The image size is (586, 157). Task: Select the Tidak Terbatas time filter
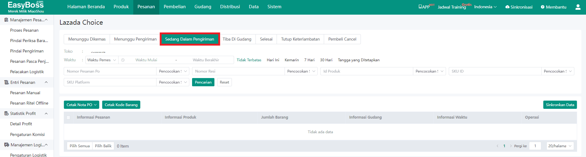(x=249, y=60)
